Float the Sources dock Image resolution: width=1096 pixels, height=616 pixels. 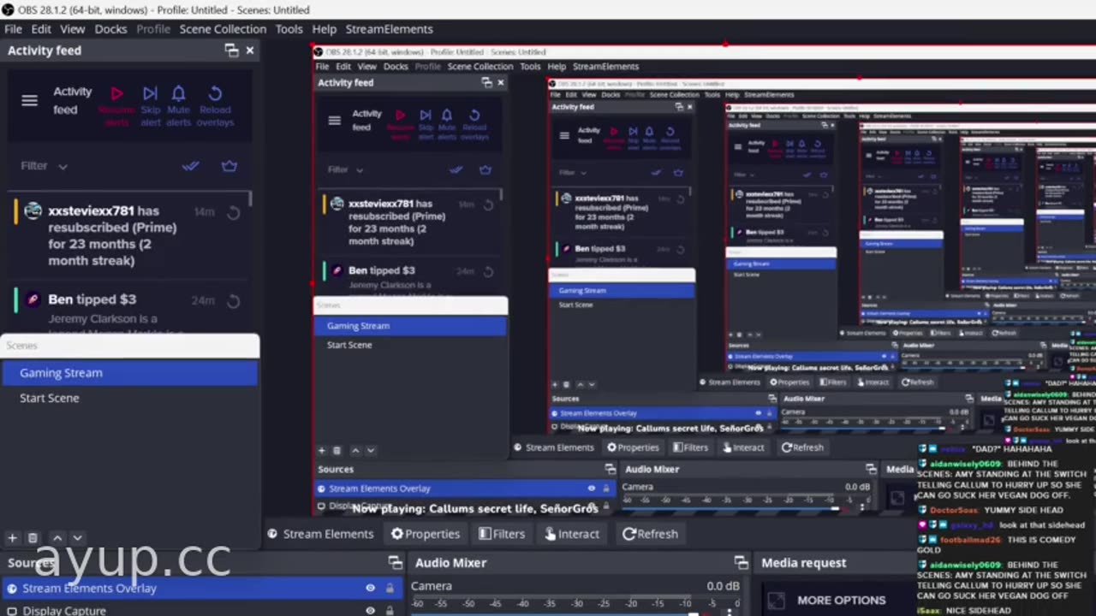tap(395, 563)
